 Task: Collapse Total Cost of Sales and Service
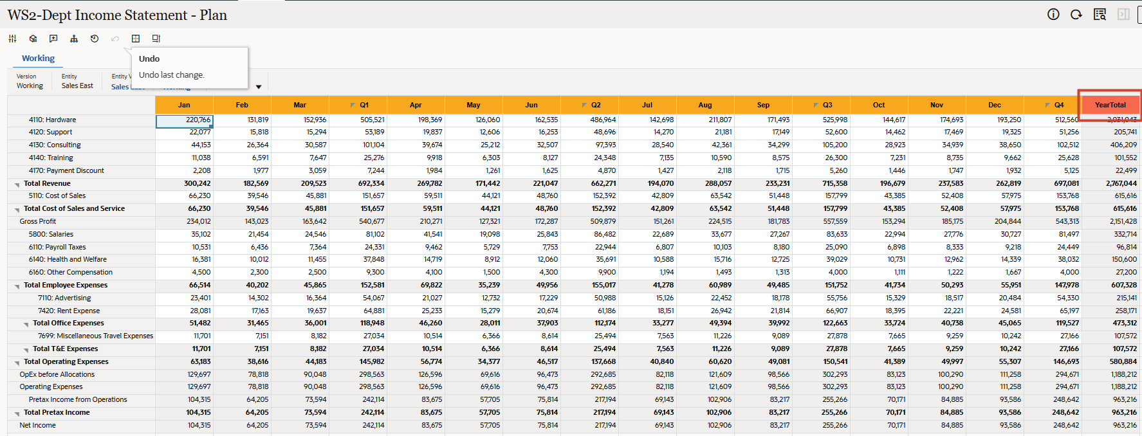[x=17, y=210]
